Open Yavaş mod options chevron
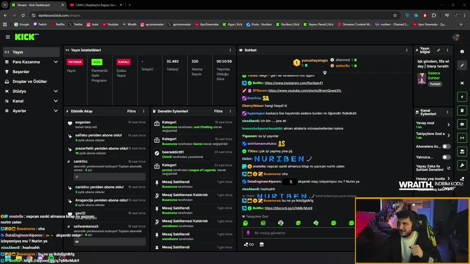This screenshot has height=264, width=470. [x=448, y=125]
